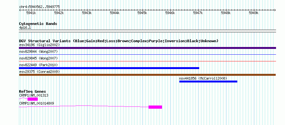Select the nsv829845 thin red loss line

coord(147,61)
